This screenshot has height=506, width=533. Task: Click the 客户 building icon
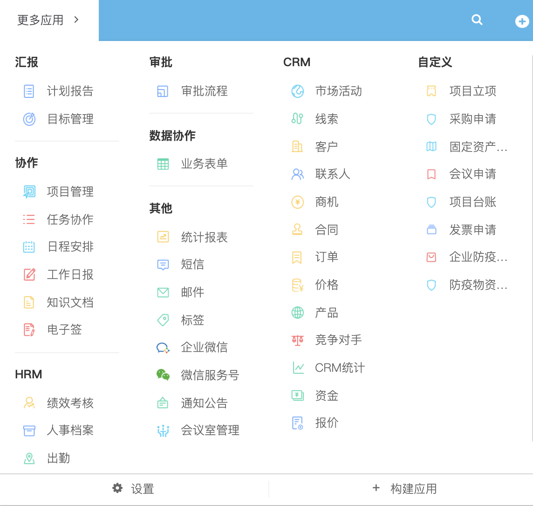click(x=297, y=146)
